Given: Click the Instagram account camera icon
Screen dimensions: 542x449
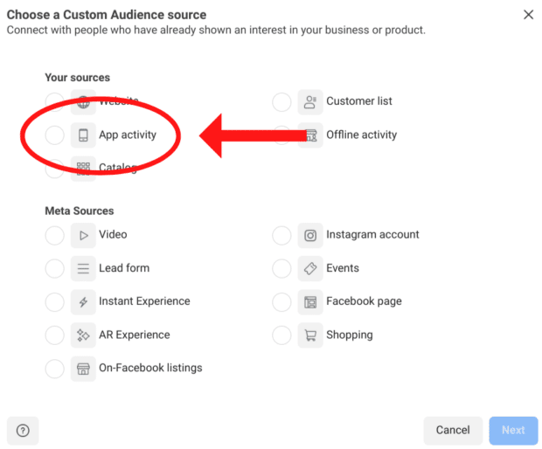Looking at the screenshot, I should coord(310,235).
